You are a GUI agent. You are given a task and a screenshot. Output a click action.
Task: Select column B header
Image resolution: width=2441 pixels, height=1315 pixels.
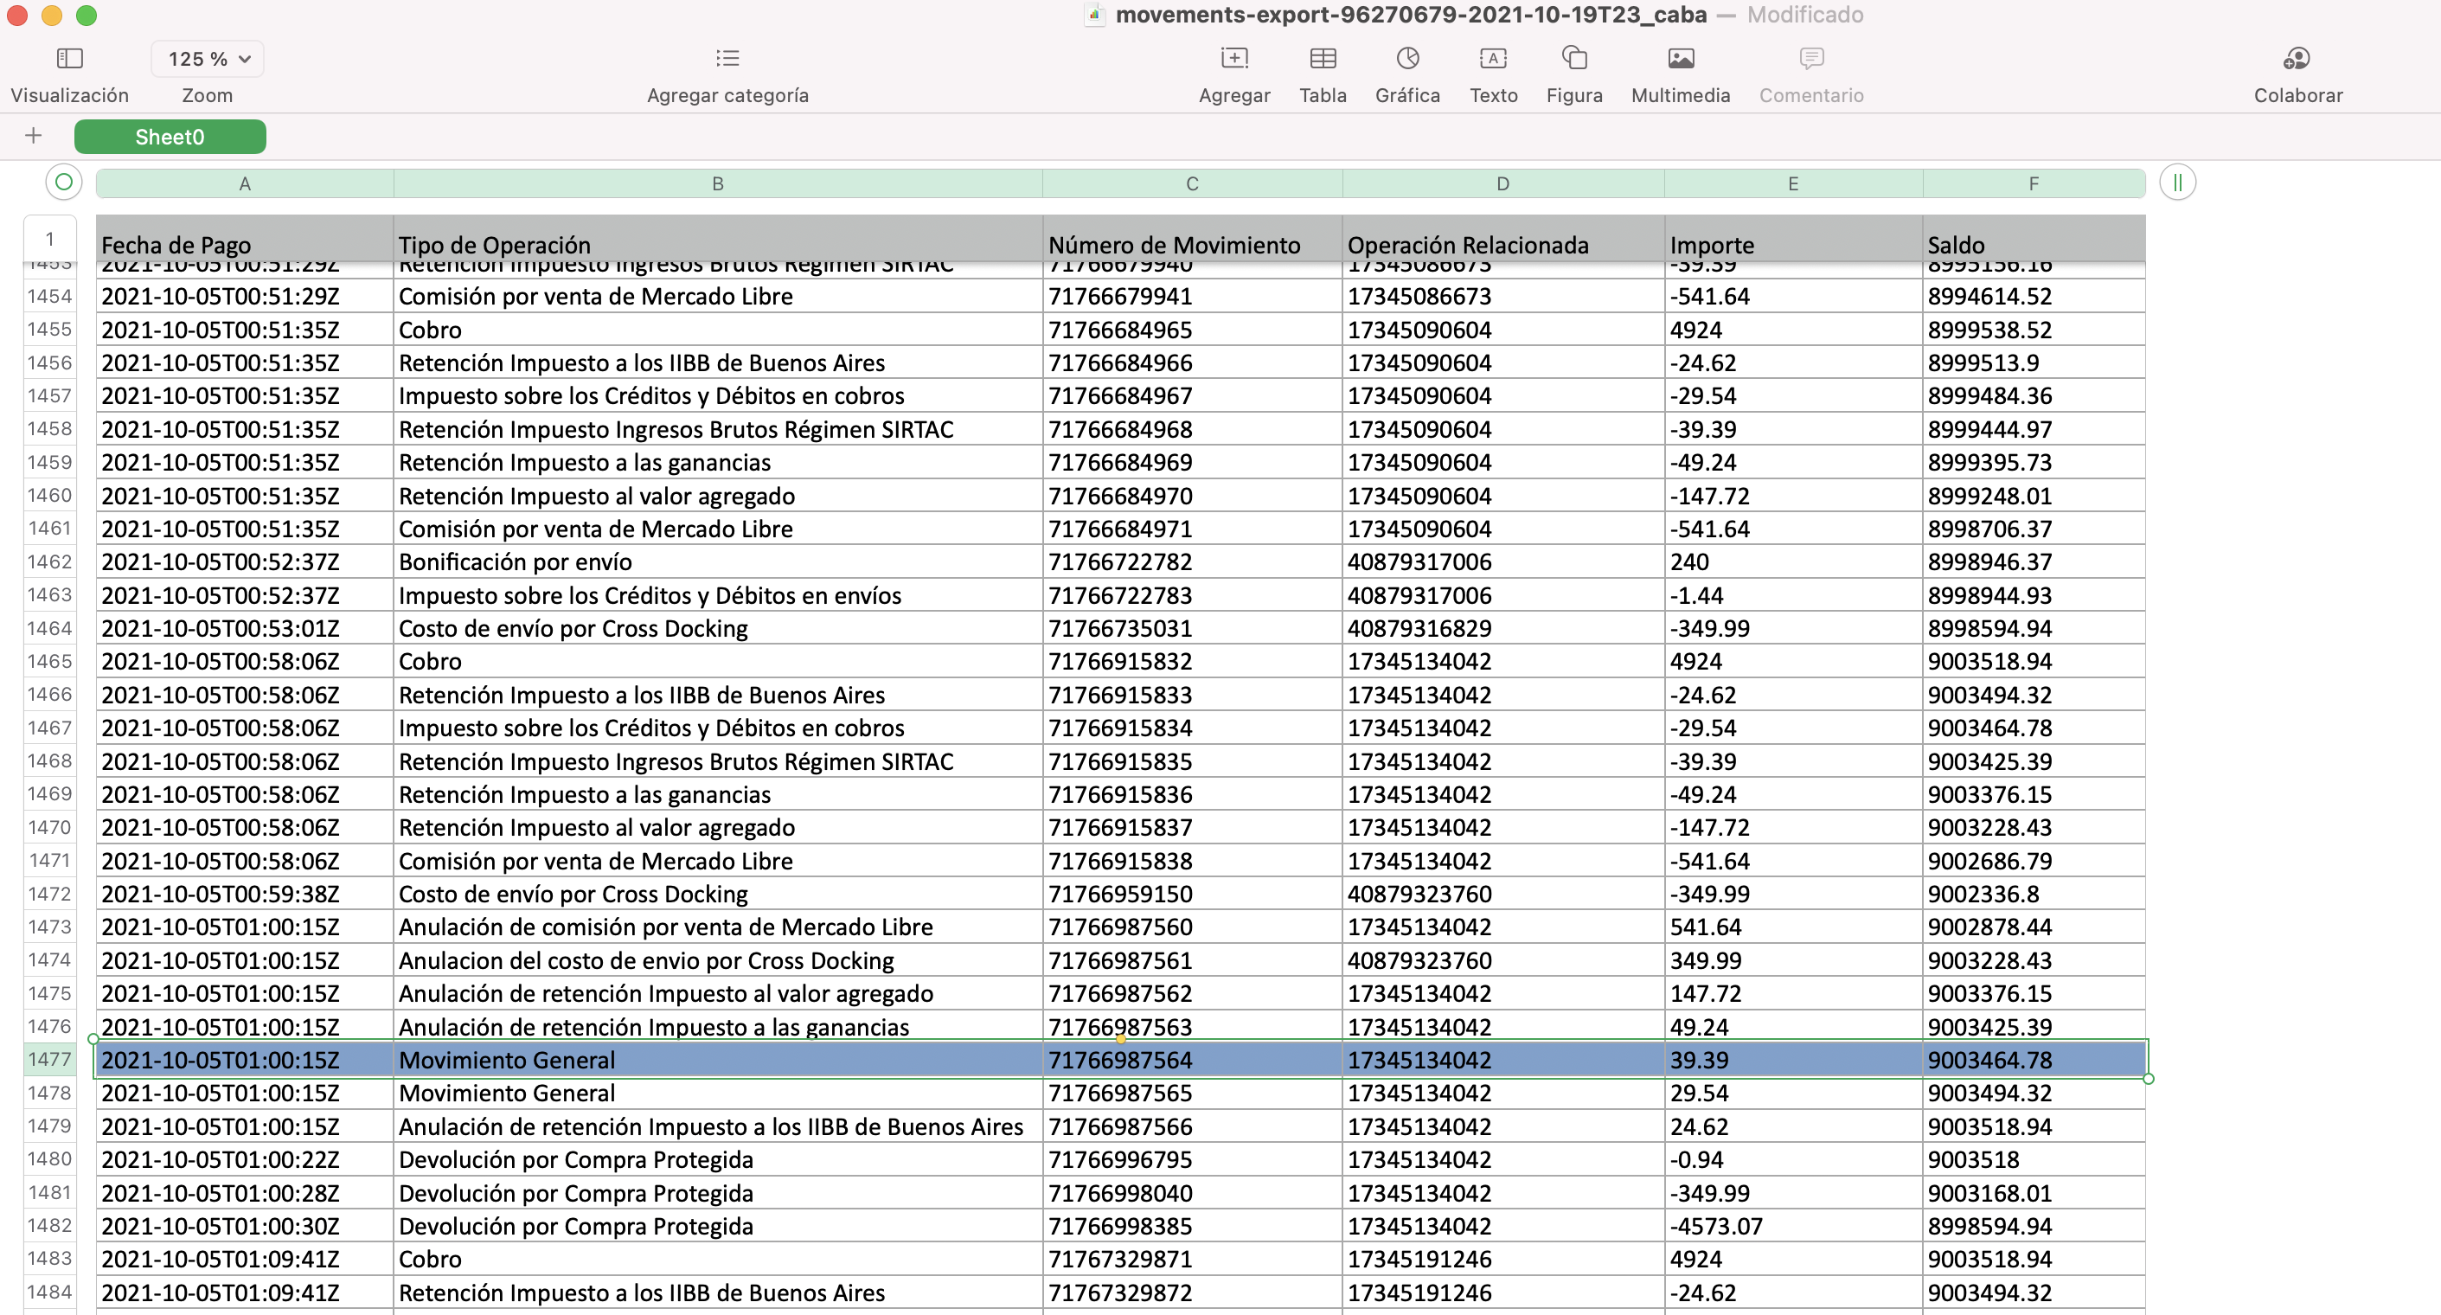(x=717, y=184)
